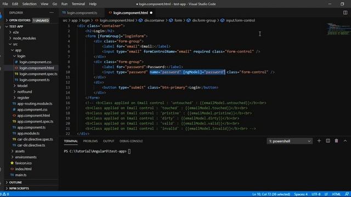Click the HTML language mode entry
The height and width of the screenshot is (197, 351).
pyautogui.click(x=336, y=194)
